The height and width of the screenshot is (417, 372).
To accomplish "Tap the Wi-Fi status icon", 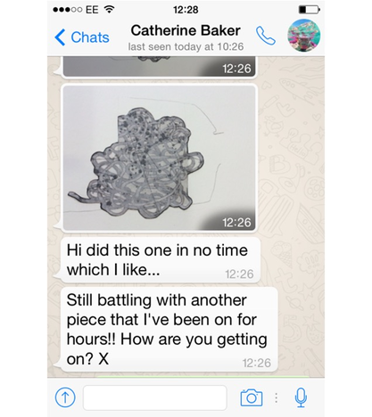I will [x=109, y=10].
